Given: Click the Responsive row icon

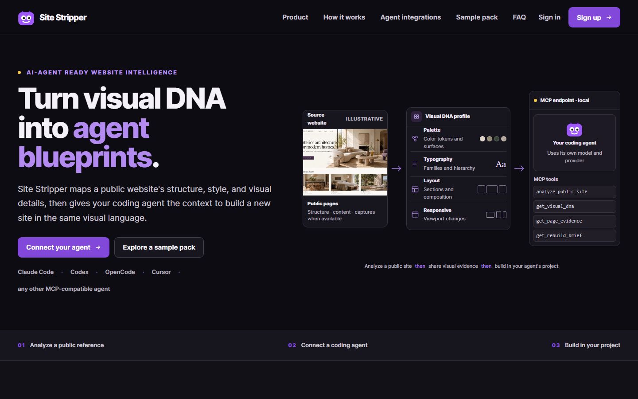Looking at the screenshot, I should click(x=415, y=215).
